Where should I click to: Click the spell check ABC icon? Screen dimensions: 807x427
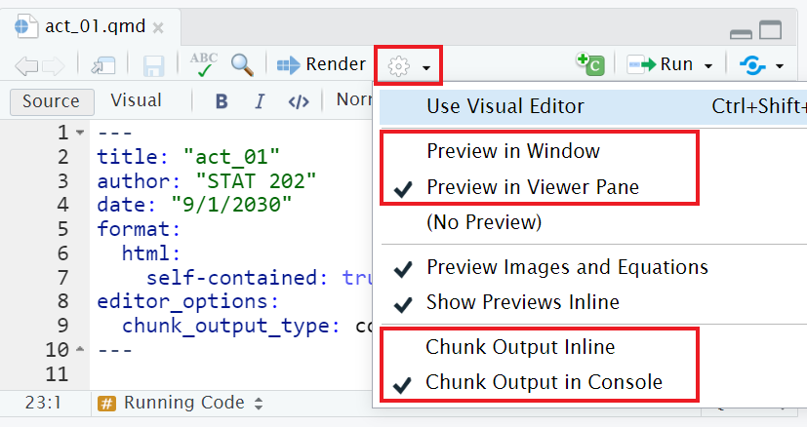[x=204, y=64]
